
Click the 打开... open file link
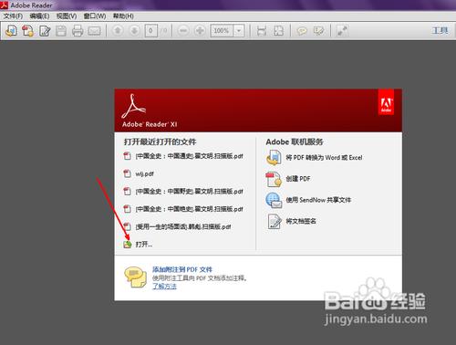(x=144, y=245)
